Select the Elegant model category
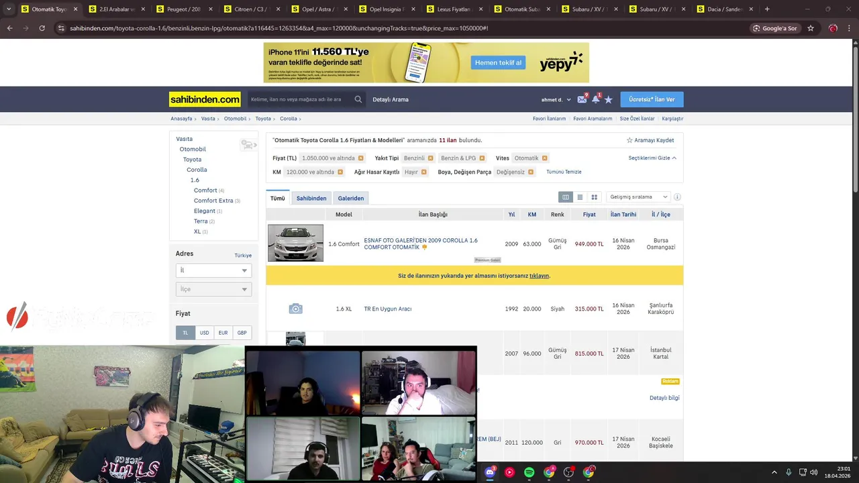This screenshot has height=483, width=859. pyautogui.click(x=205, y=211)
